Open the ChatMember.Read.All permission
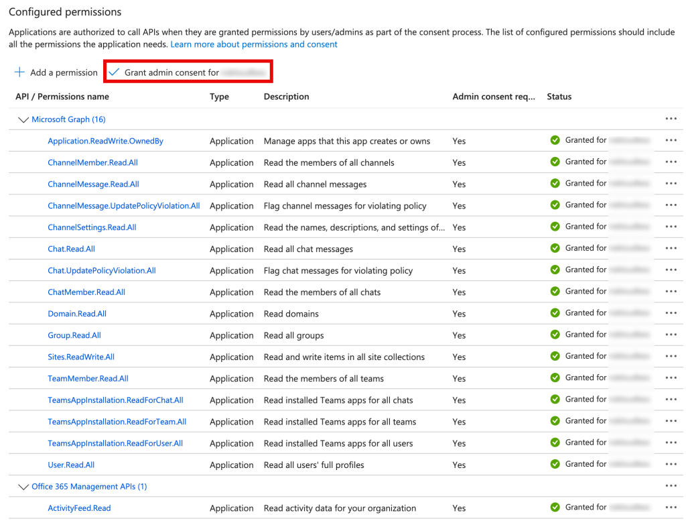The height and width of the screenshot is (523, 686). point(86,292)
